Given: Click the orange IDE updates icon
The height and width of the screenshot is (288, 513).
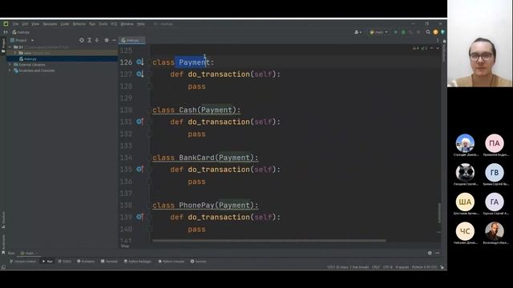Looking at the screenshot, I should [435, 32].
